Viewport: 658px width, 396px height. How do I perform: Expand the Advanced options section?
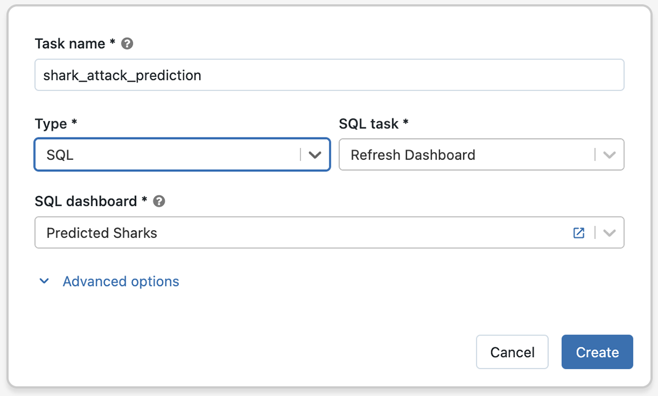click(121, 282)
